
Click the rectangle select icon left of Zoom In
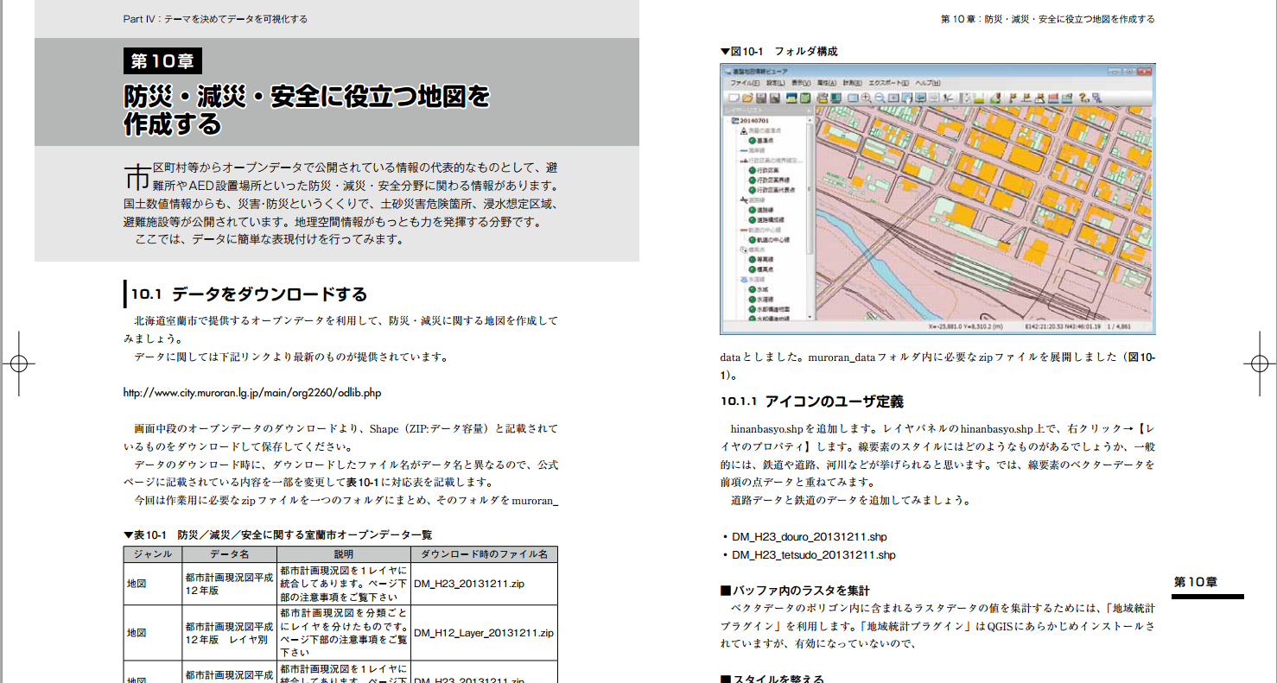853,98
